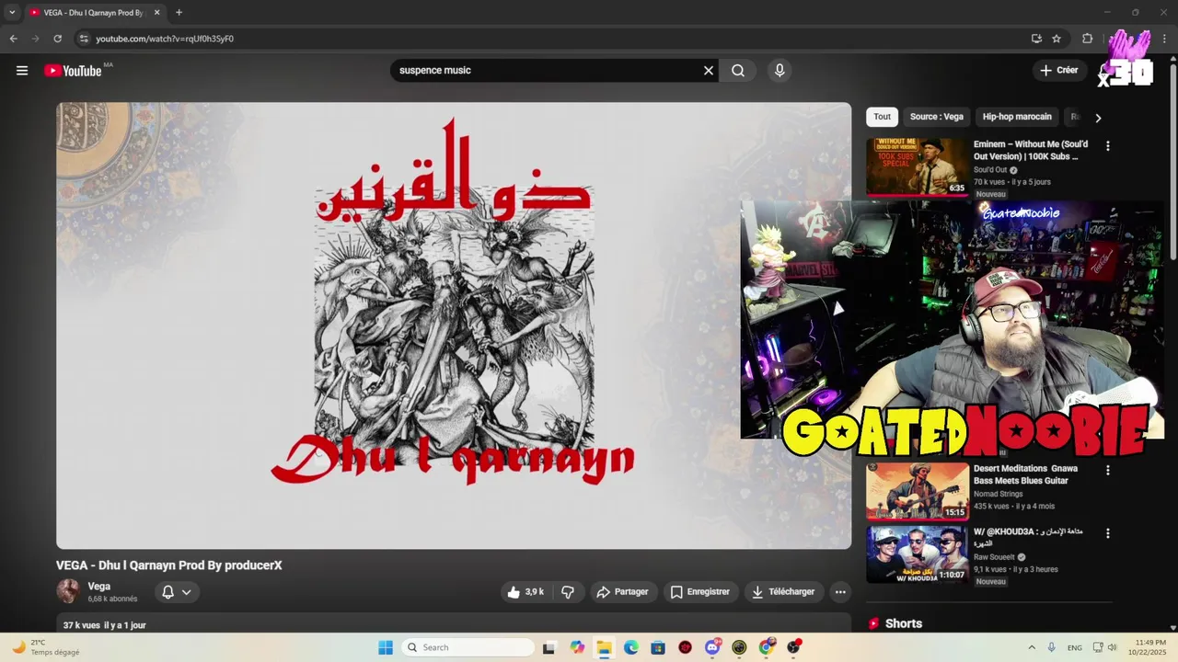Open Microsoft Store from taskbar

click(x=658, y=647)
